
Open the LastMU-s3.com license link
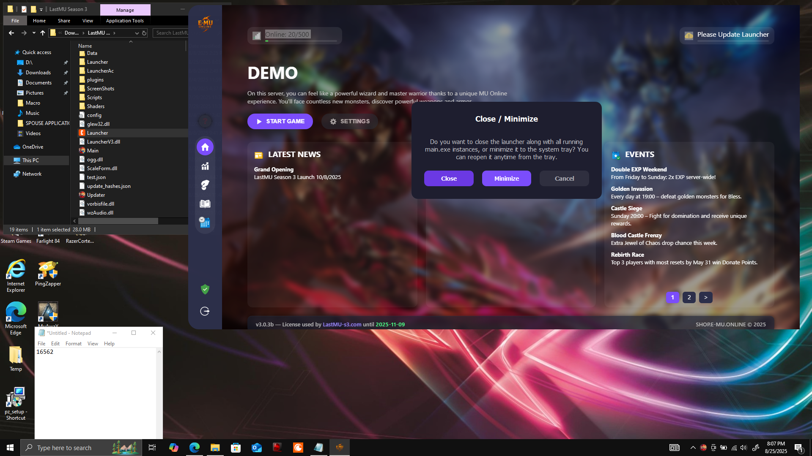[342, 325]
